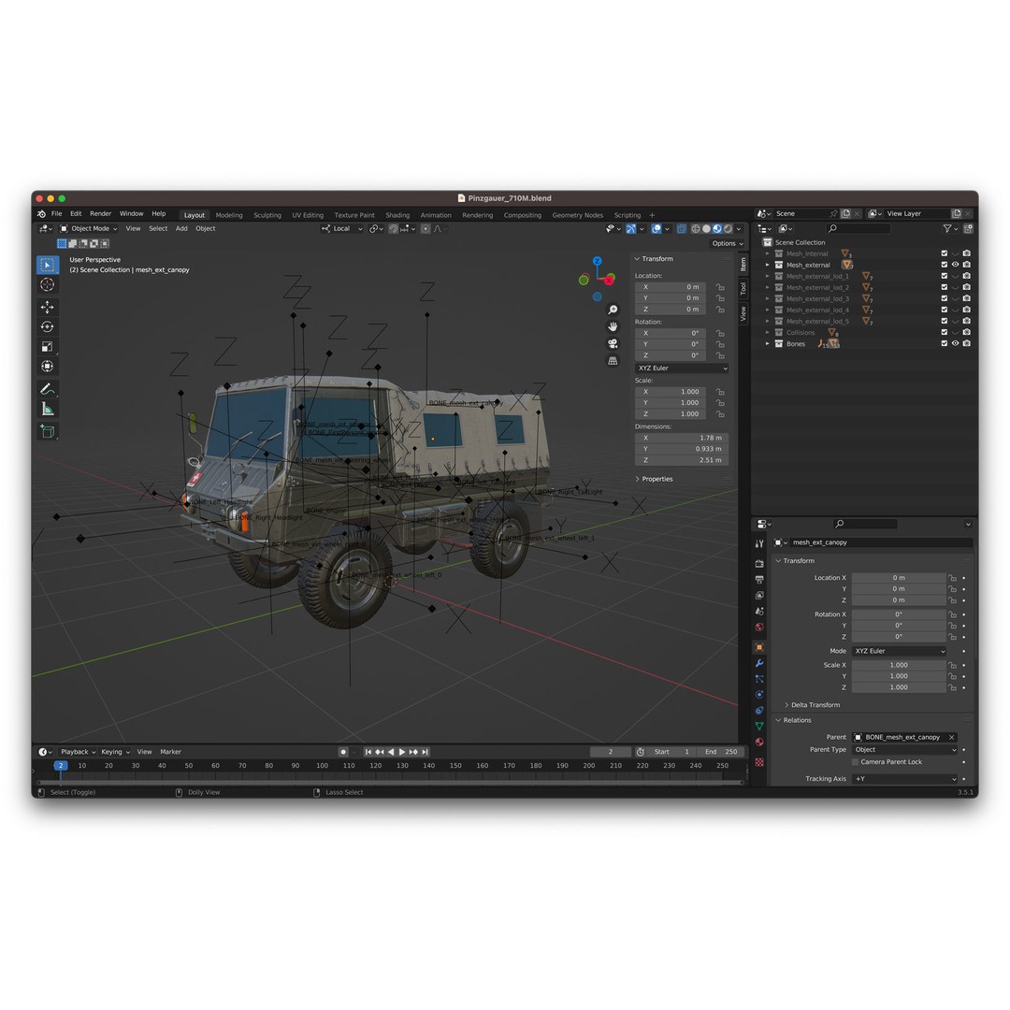
Task: Jump to the timeline start frame
Action: coord(368,752)
